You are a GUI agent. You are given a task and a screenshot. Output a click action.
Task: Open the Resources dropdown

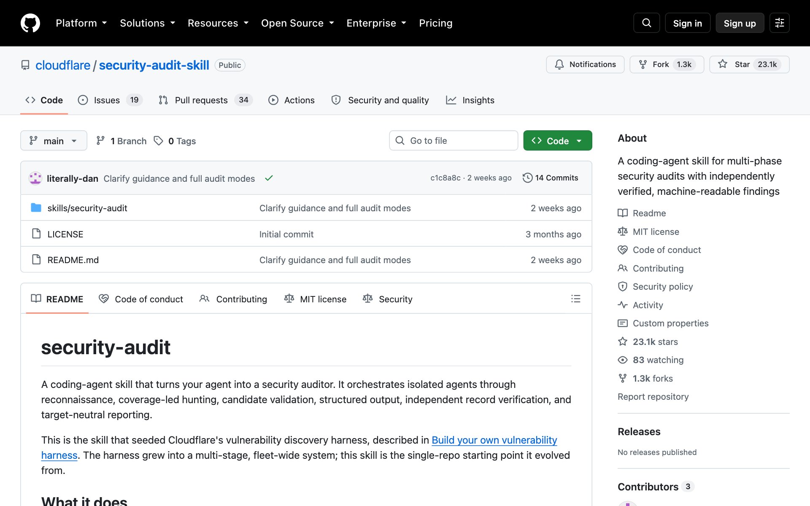click(218, 23)
